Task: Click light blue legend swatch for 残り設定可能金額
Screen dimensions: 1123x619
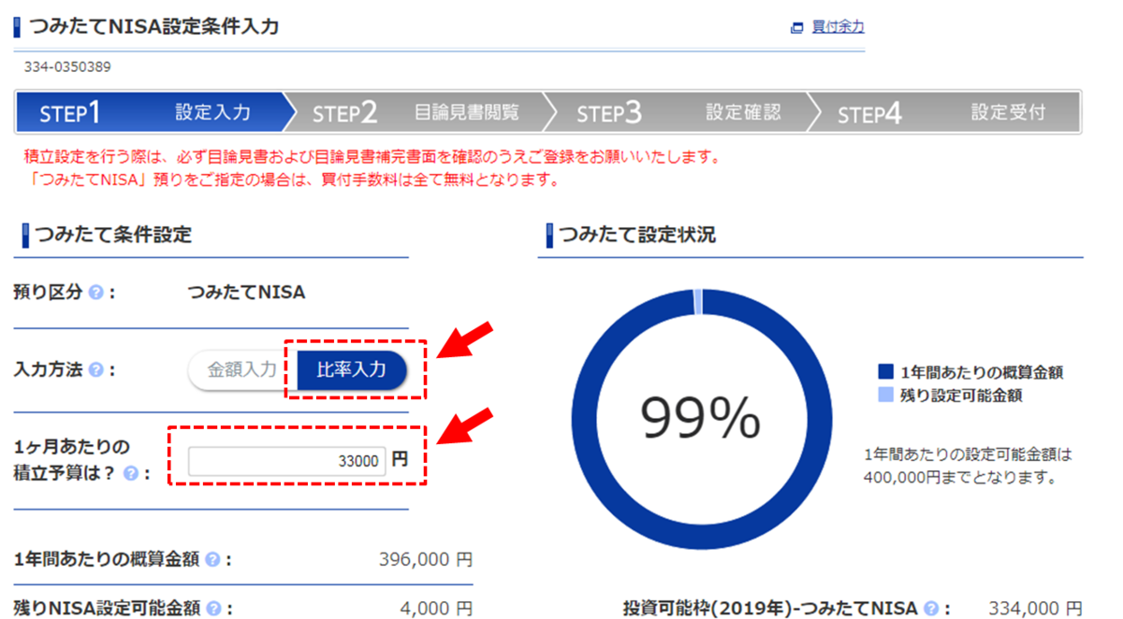Action: (885, 396)
